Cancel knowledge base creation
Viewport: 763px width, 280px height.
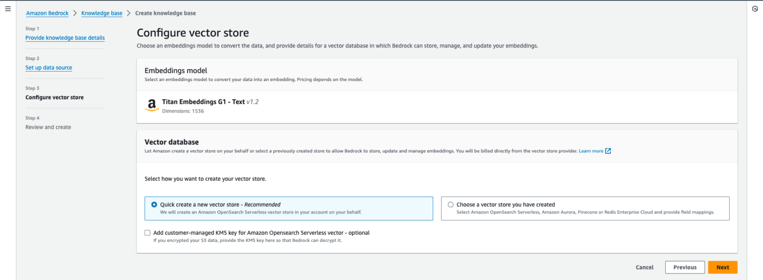pyautogui.click(x=644, y=267)
